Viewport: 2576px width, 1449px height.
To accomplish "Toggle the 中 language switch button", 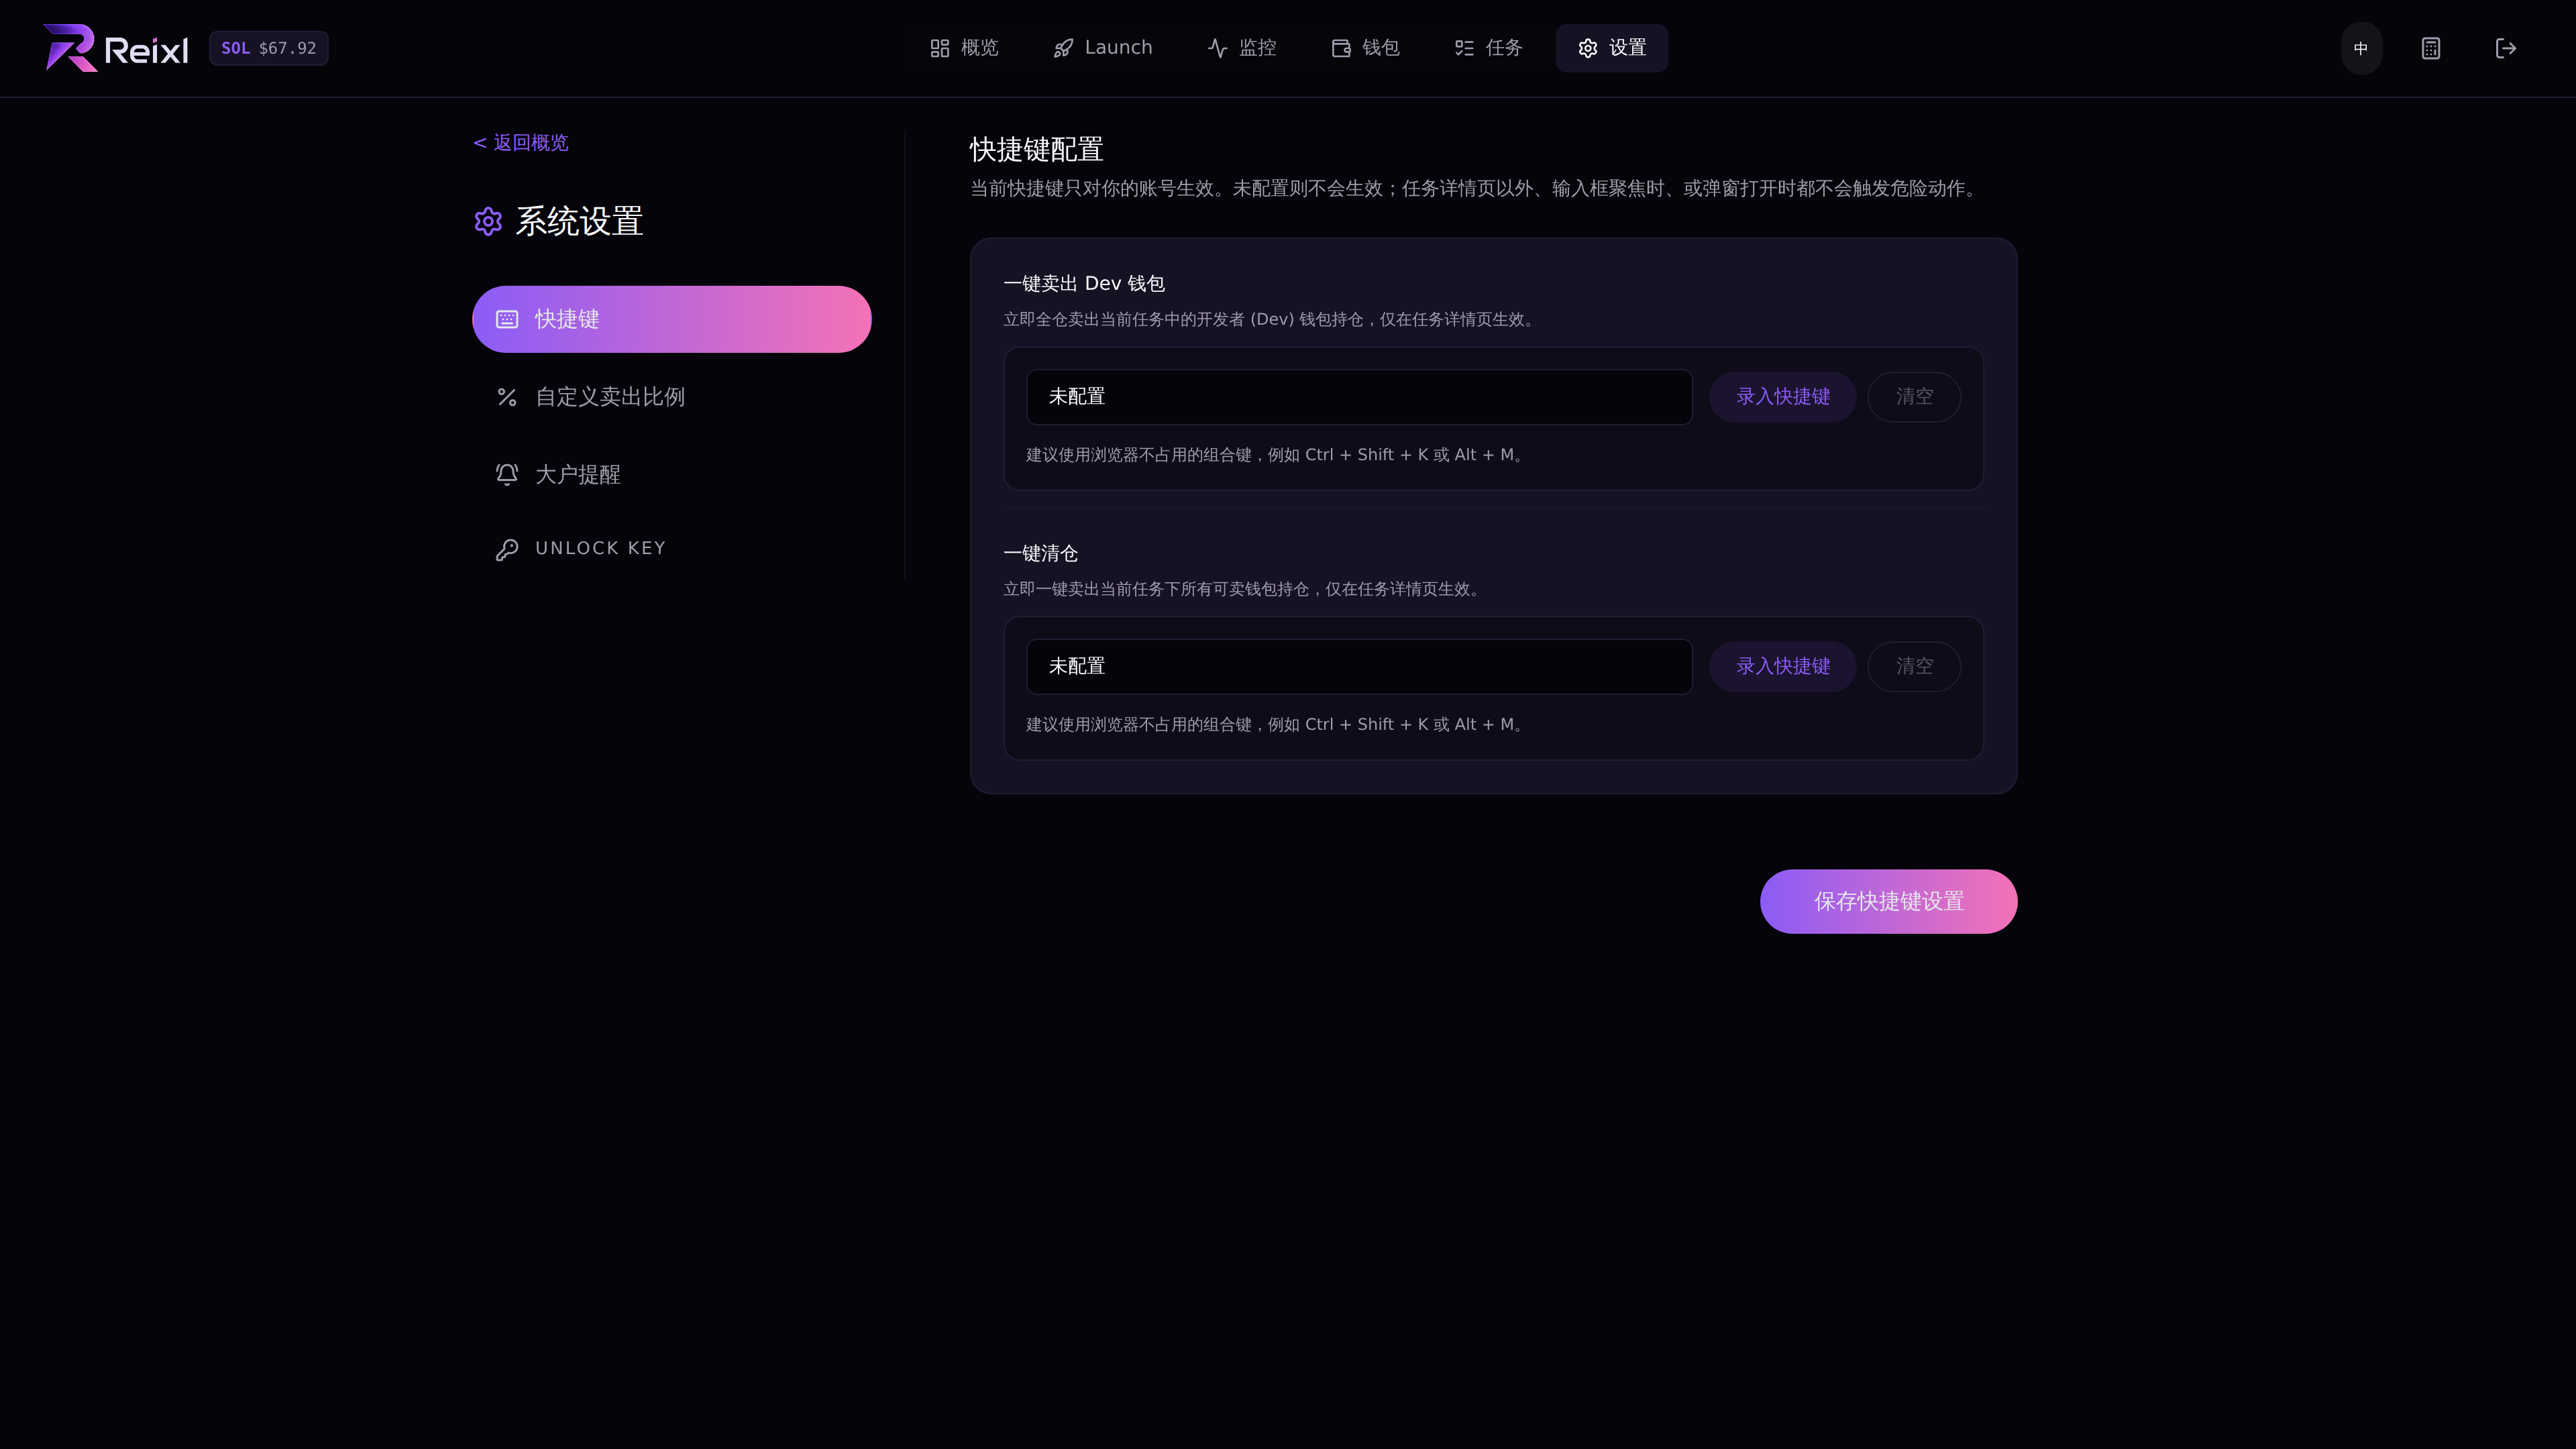I will click(x=2361, y=48).
